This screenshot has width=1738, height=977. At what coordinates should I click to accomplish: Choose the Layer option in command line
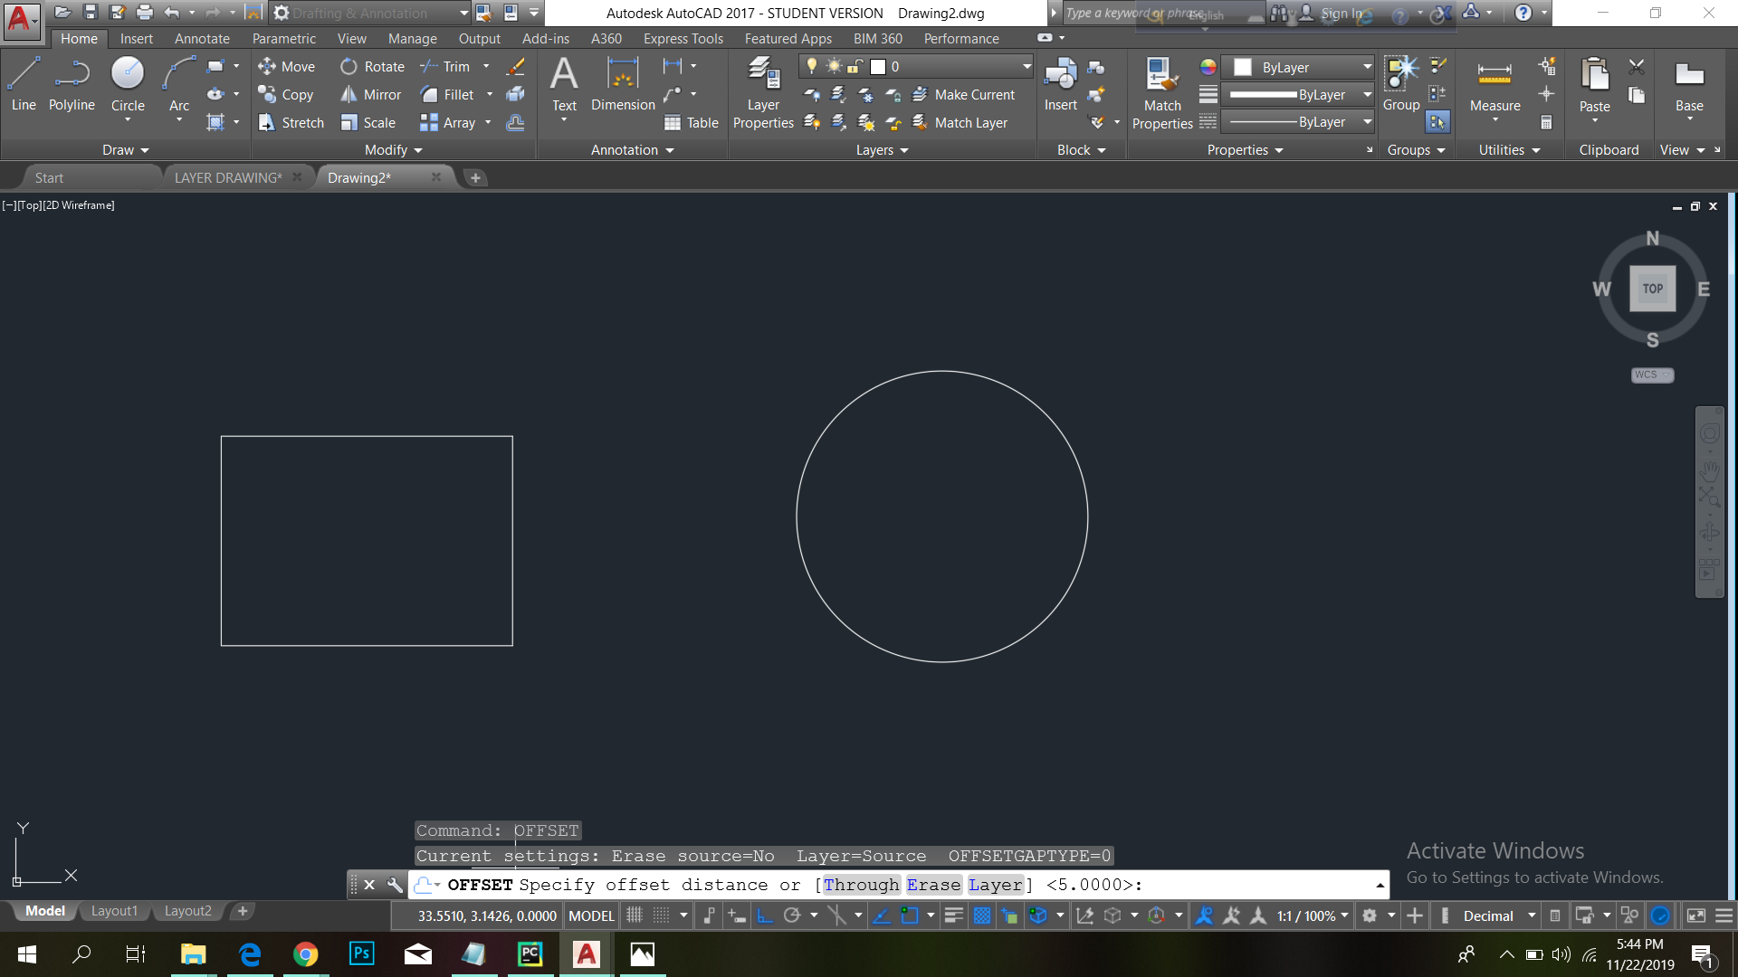pyautogui.click(x=995, y=885)
